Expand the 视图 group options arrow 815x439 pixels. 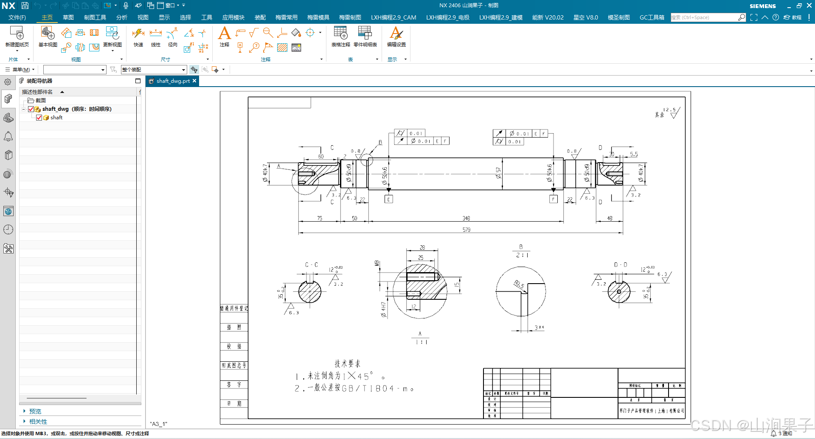coord(121,59)
